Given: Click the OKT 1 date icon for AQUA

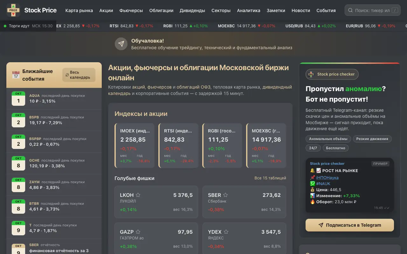Looking at the screenshot, I should pyautogui.click(x=18, y=98).
